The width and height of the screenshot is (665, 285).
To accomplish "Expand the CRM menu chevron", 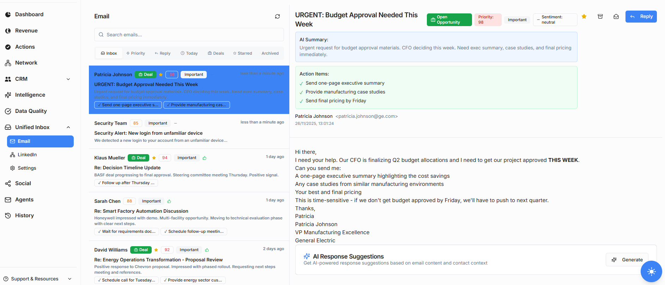I will click(x=68, y=79).
